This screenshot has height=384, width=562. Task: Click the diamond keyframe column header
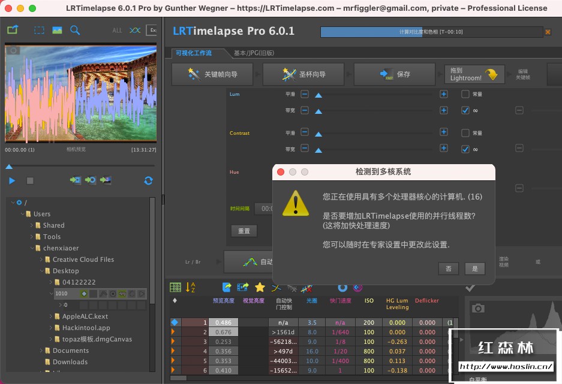(175, 300)
